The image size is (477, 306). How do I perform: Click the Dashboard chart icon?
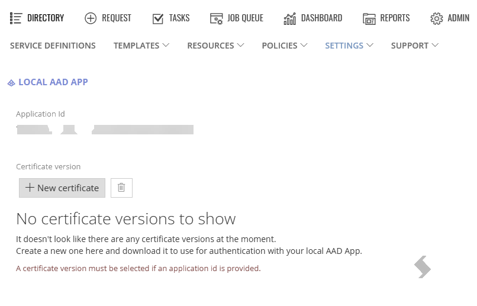coord(289,18)
